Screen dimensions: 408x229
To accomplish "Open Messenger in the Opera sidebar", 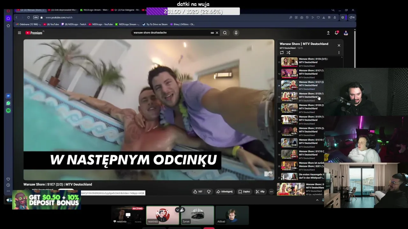I will click(x=8, y=96).
